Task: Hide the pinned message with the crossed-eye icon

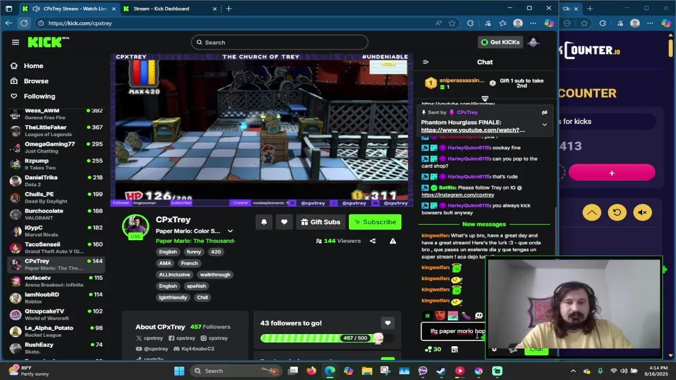Action: (544, 112)
